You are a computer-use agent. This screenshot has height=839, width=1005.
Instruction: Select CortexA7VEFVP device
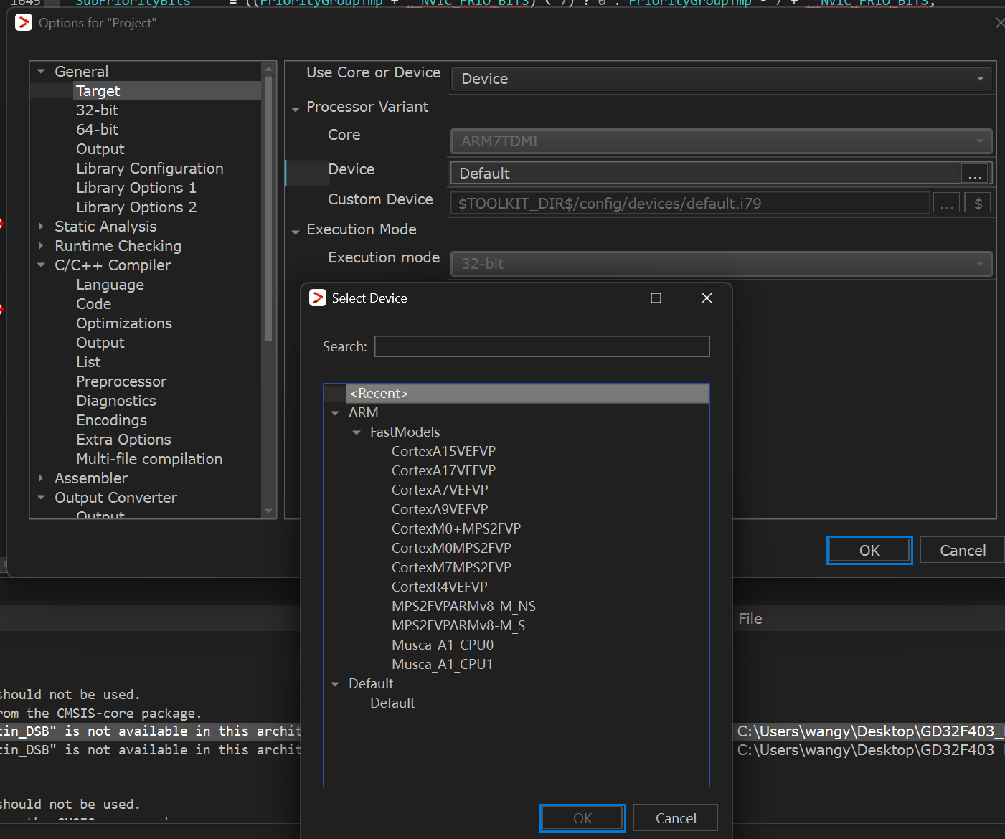[x=440, y=490]
